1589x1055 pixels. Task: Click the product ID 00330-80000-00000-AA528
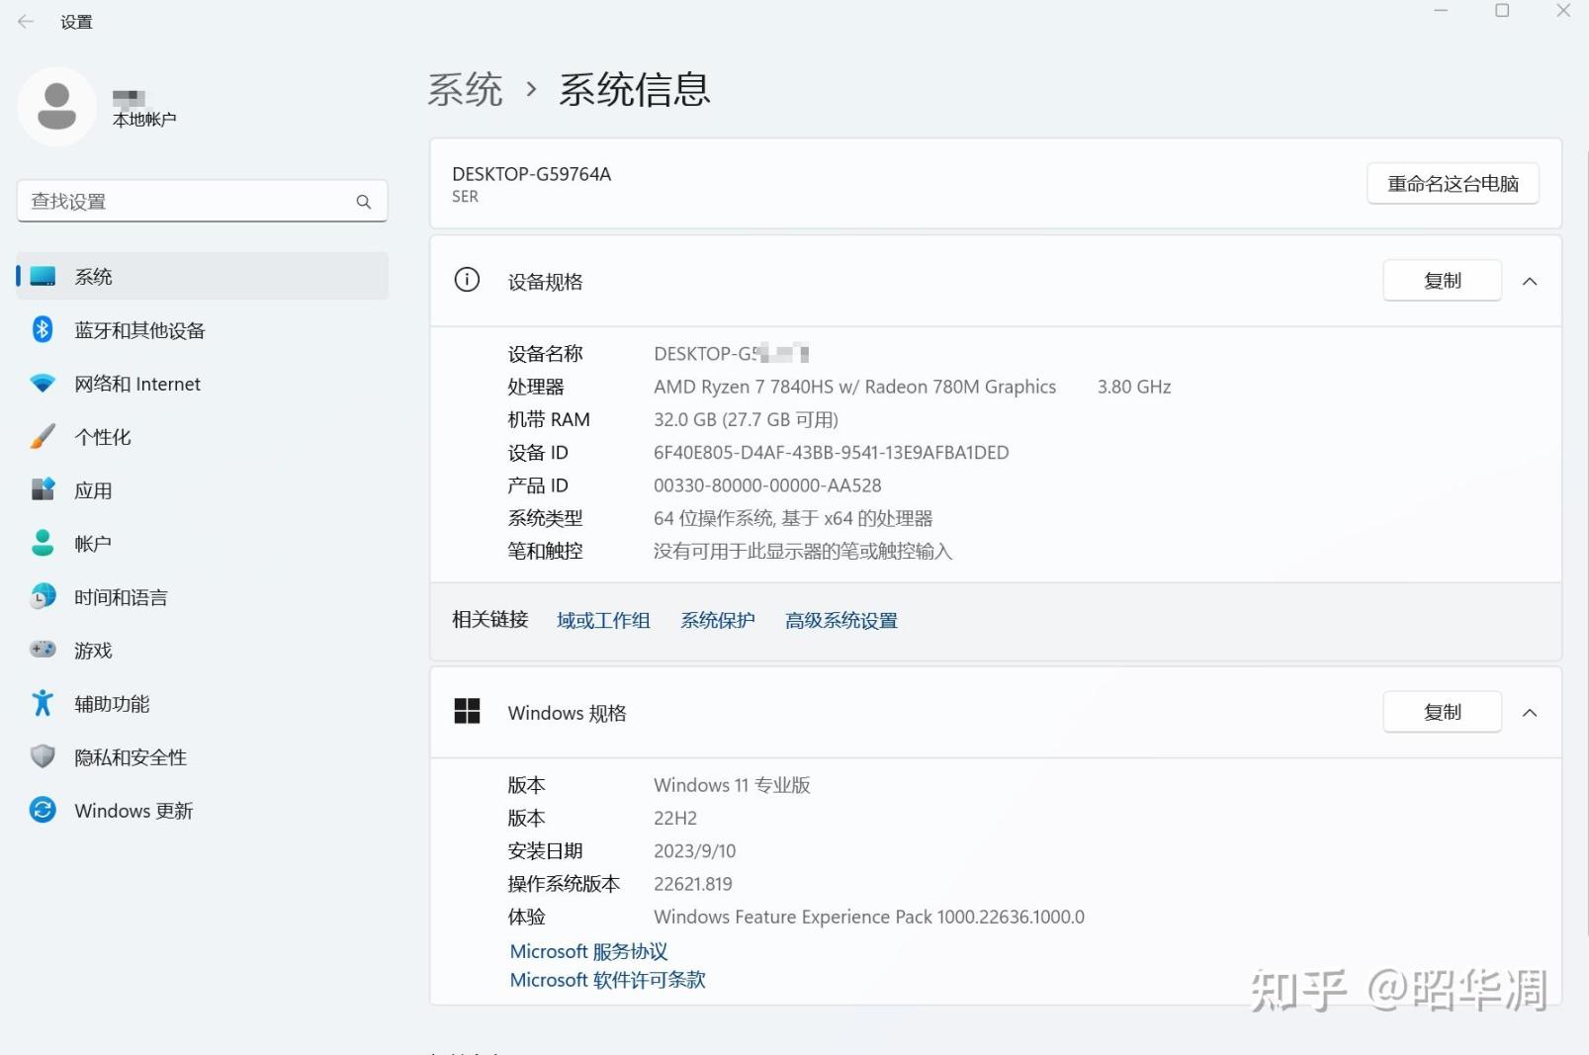pyautogui.click(x=767, y=485)
